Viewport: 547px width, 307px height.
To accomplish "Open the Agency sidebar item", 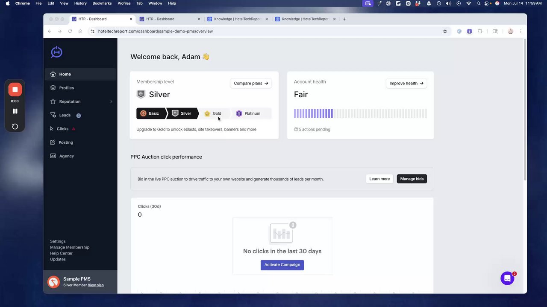I will pyautogui.click(x=80, y=156).
